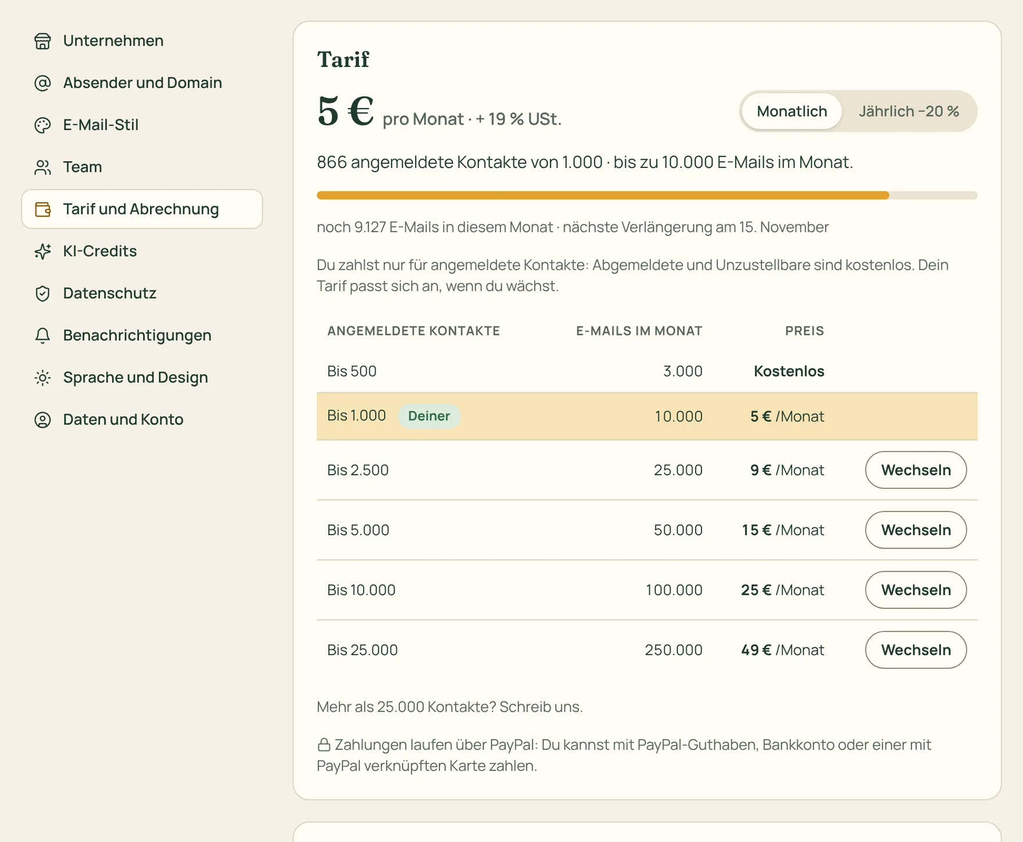Click the sun icon for Sprache und Design
The height and width of the screenshot is (842, 1023).
pos(42,378)
